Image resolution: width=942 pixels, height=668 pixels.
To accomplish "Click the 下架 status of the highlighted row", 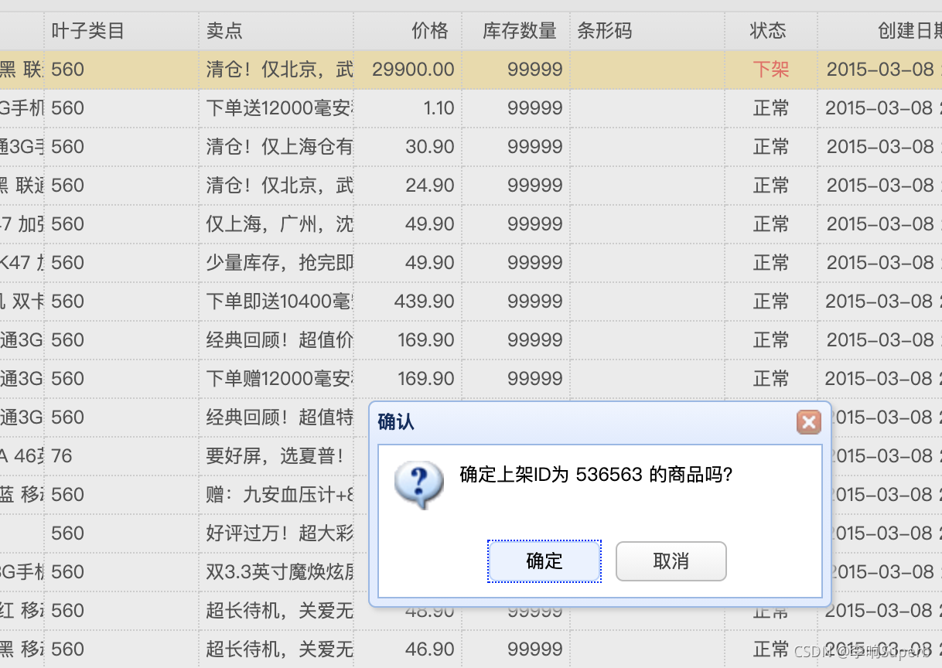I will pyautogui.click(x=770, y=69).
